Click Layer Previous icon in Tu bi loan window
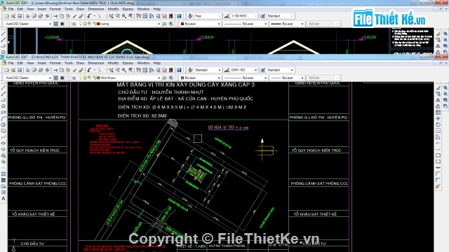 [x=171, y=78]
